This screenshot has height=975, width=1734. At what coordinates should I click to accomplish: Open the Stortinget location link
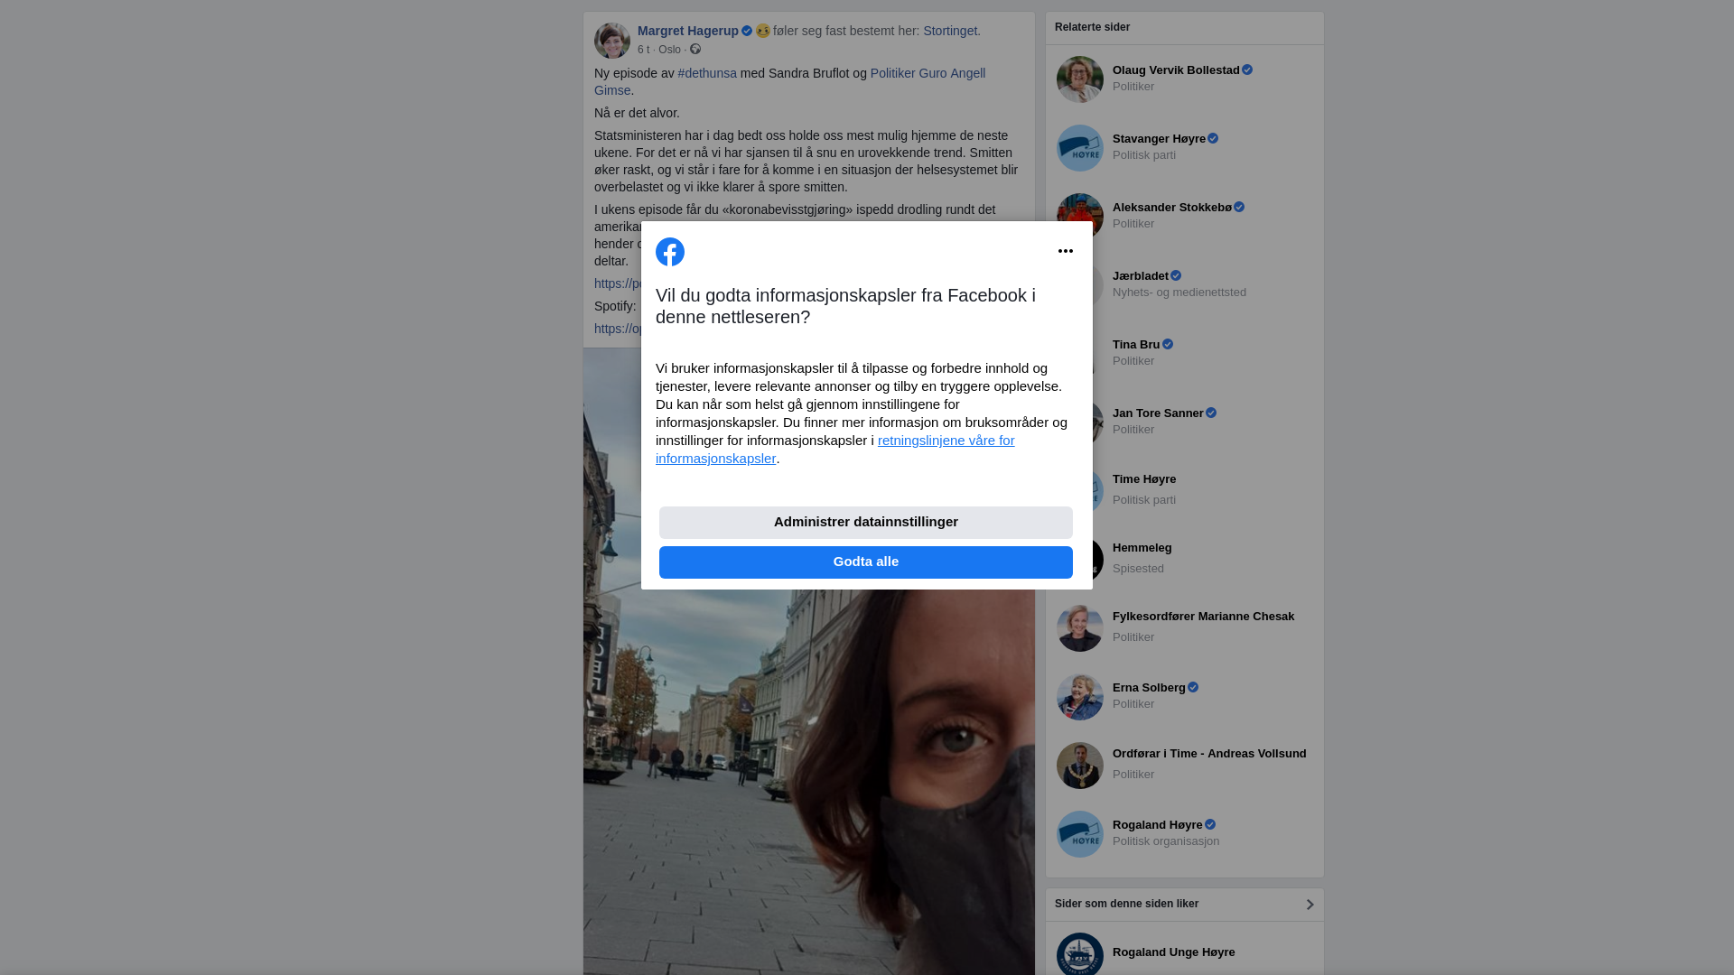pos(950,31)
